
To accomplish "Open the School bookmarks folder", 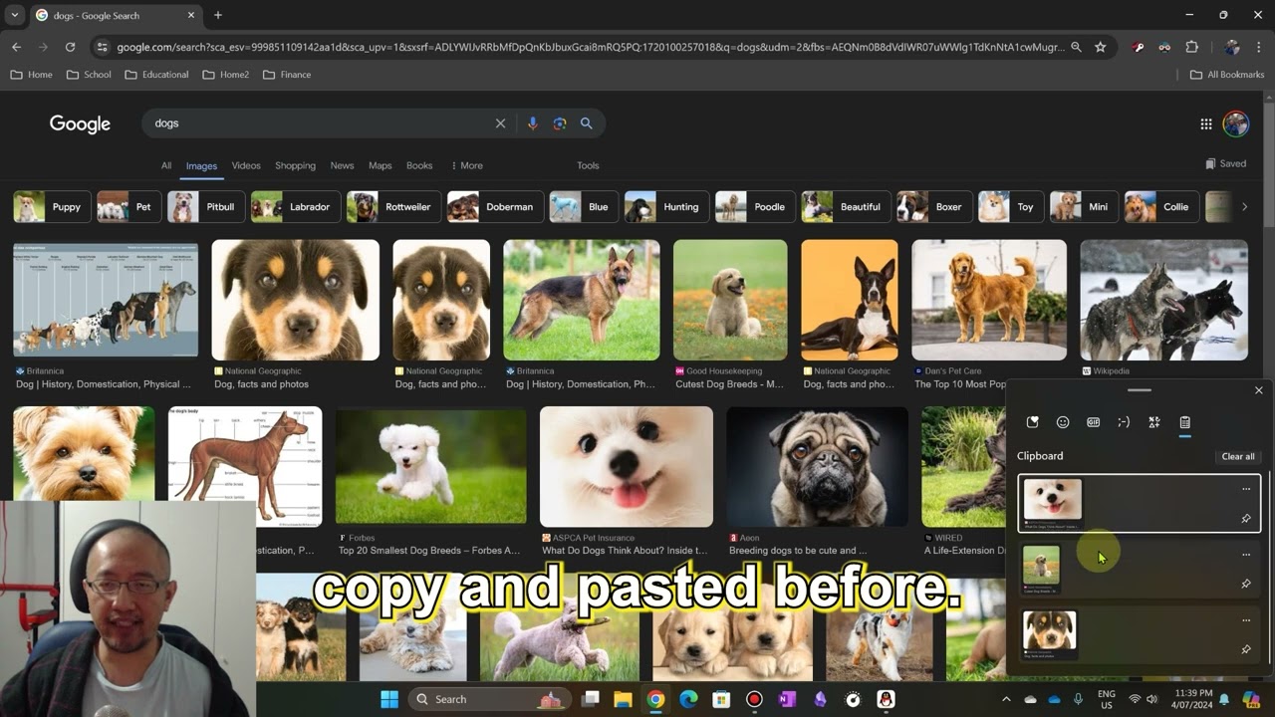I will point(89,75).
